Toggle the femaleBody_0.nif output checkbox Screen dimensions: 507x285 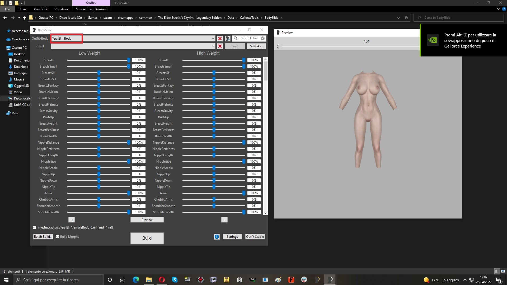point(35,227)
